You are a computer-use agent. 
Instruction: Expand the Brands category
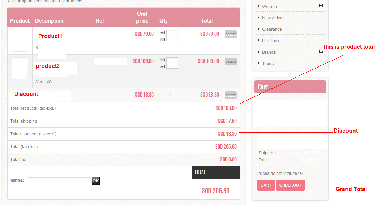321,51
